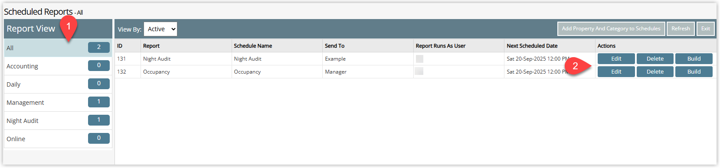Build the Occupancy scheduled report

pos(694,72)
